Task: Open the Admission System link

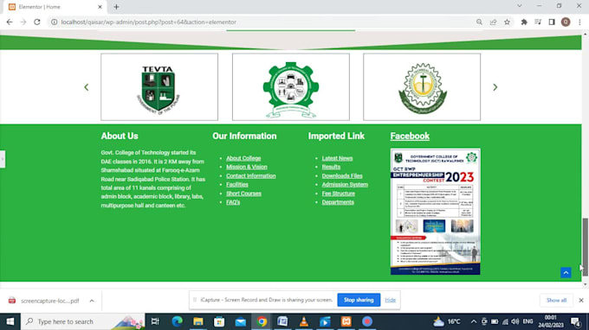Action: (345, 185)
